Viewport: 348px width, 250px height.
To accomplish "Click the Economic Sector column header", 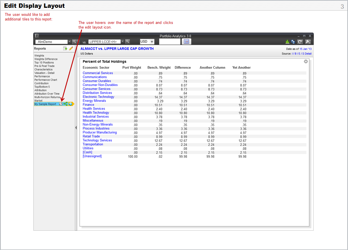I will (x=96, y=67).
